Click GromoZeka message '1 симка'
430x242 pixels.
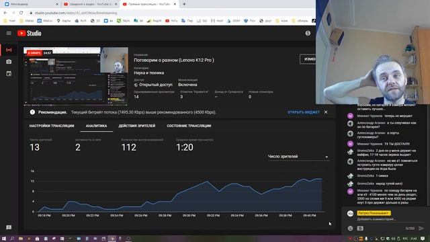click(x=382, y=175)
